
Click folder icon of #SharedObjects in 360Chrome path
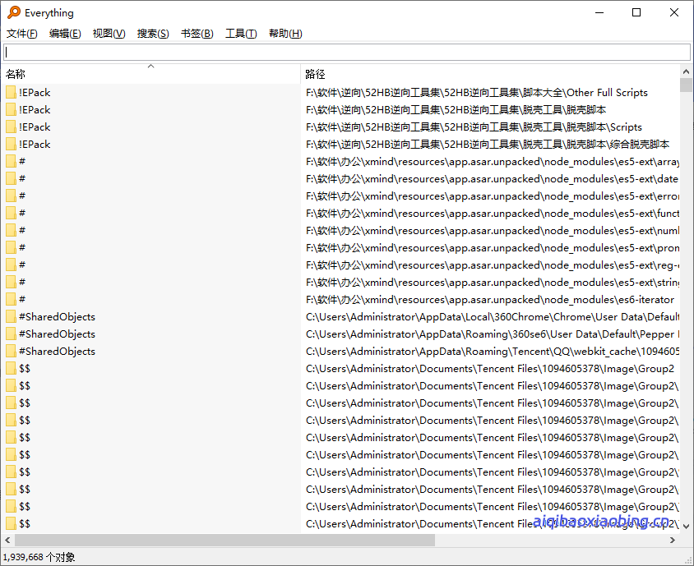coord(11,316)
